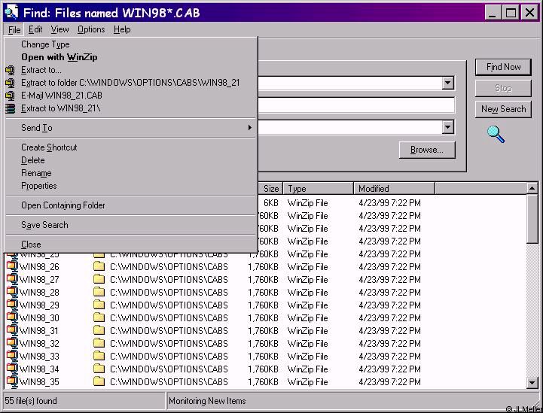Choose Change Type in the File menu
The image size is (543, 413).
point(131,44)
